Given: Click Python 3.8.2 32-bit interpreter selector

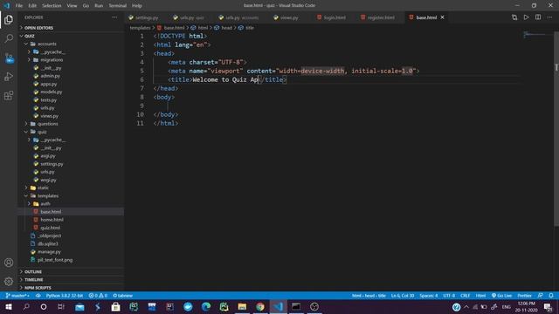Looking at the screenshot, I should 65,296.
